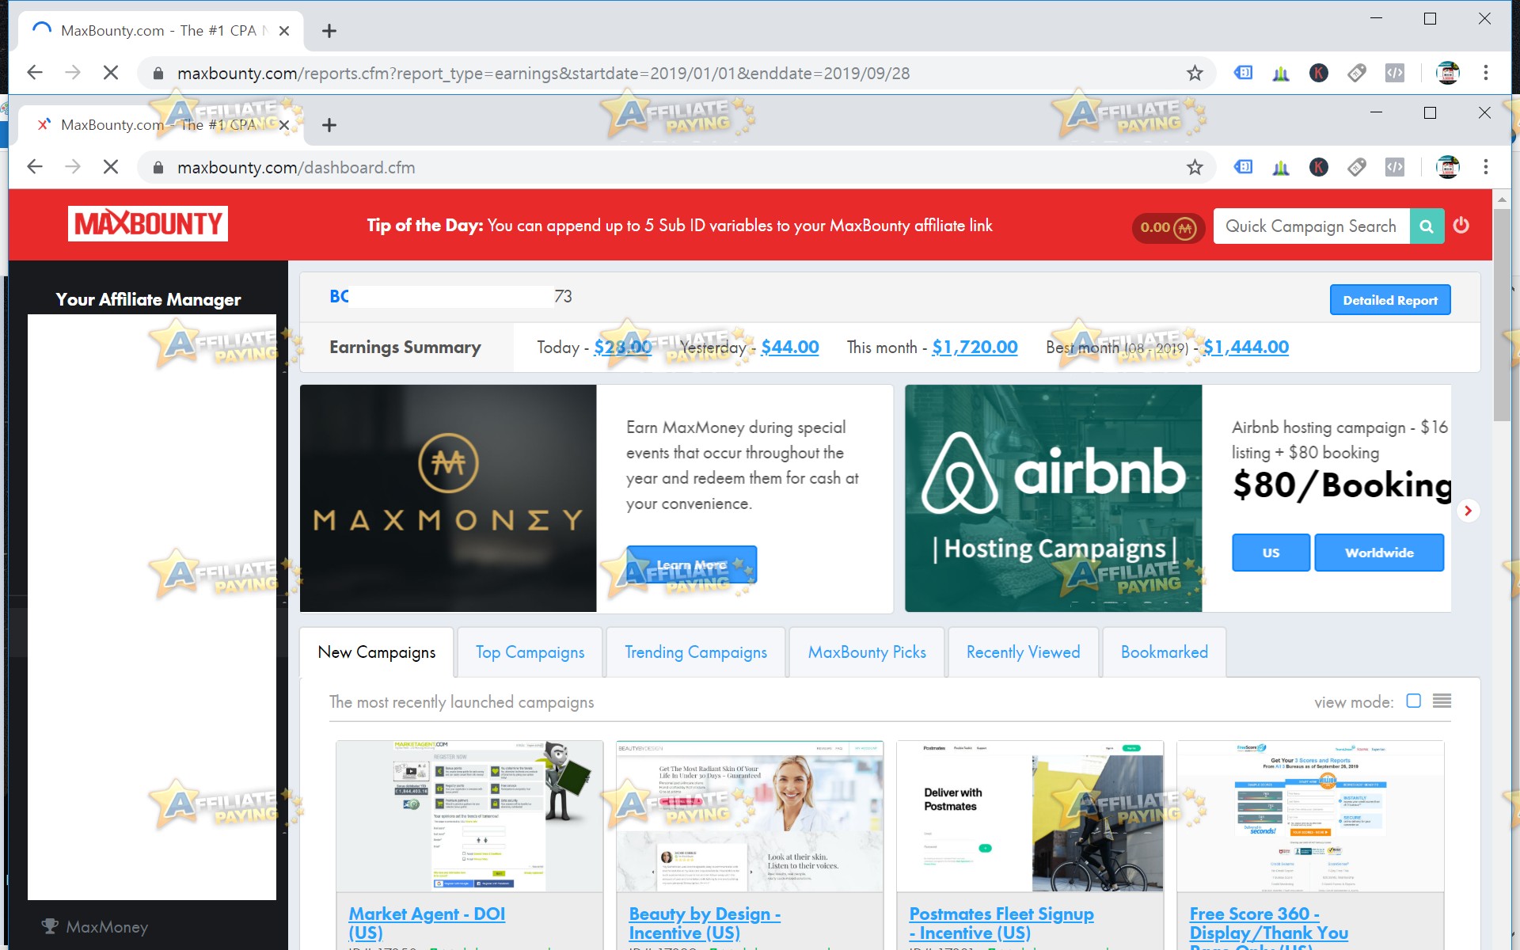1520x950 pixels.
Task: Click the reload page icon in the browser
Action: click(110, 167)
